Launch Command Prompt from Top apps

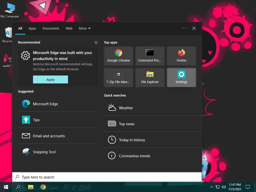click(x=150, y=56)
